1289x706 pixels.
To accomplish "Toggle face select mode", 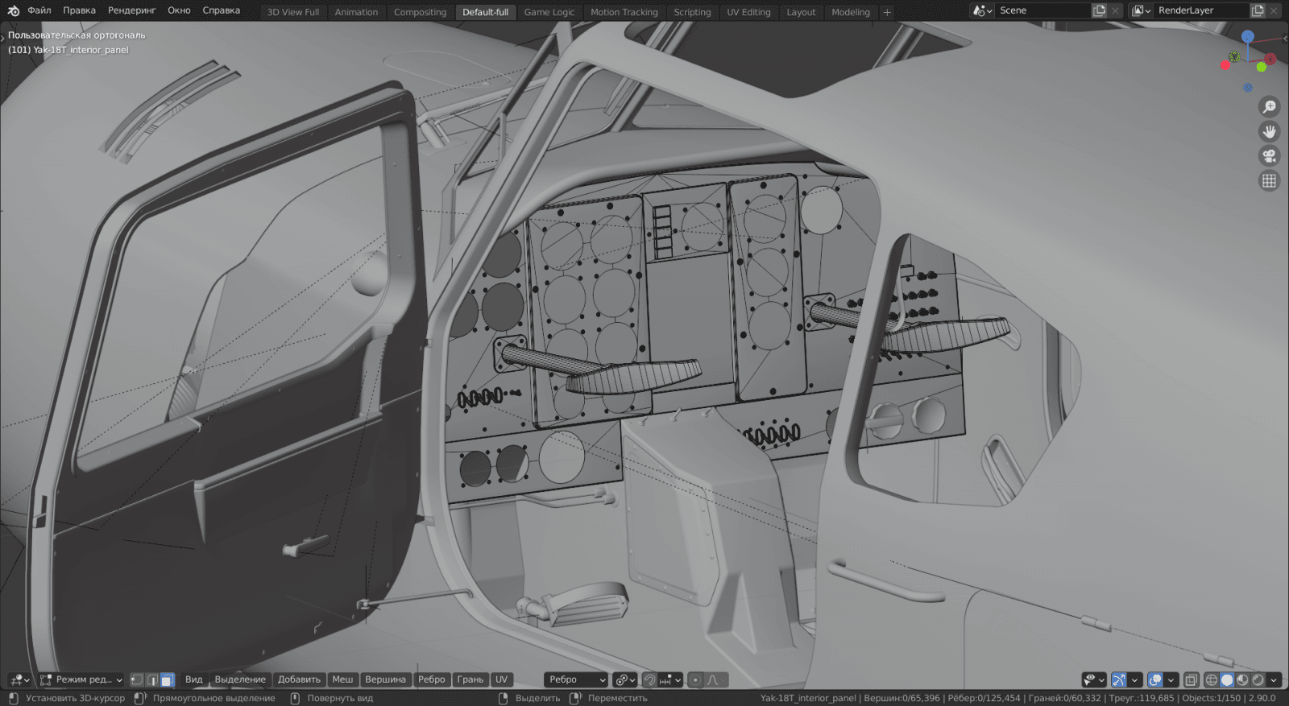I will tap(168, 680).
